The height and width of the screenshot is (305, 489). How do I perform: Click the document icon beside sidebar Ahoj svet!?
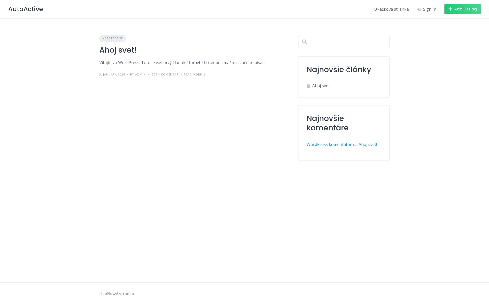[x=308, y=86]
